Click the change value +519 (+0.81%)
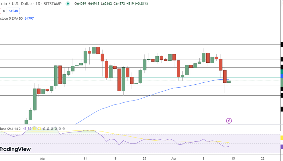 click(x=137, y=4)
